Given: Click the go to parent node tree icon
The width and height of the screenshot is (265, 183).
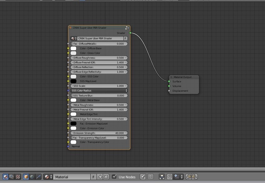Looking at the screenshot, I should [x=151, y=177].
